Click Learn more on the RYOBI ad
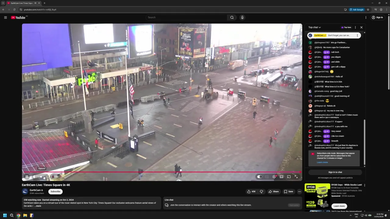 click(x=339, y=206)
